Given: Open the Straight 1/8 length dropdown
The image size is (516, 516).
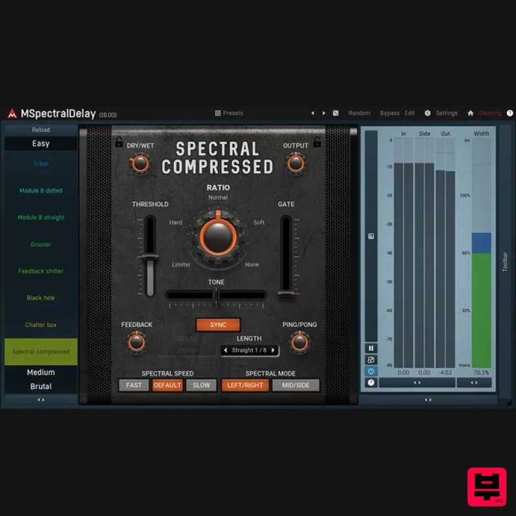Looking at the screenshot, I should click(249, 350).
